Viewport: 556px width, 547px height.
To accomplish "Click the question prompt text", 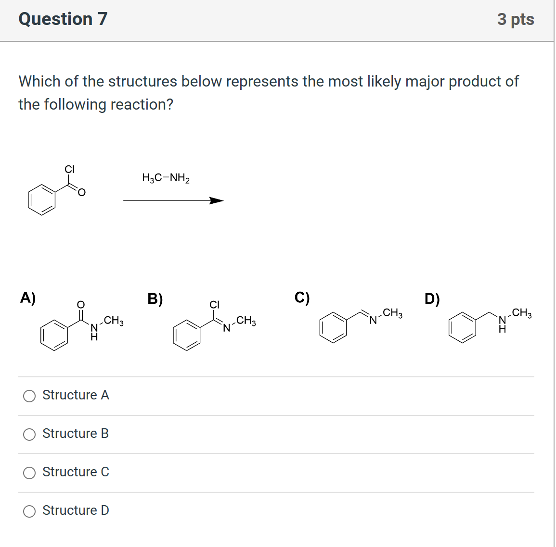I will tap(268, 93).
